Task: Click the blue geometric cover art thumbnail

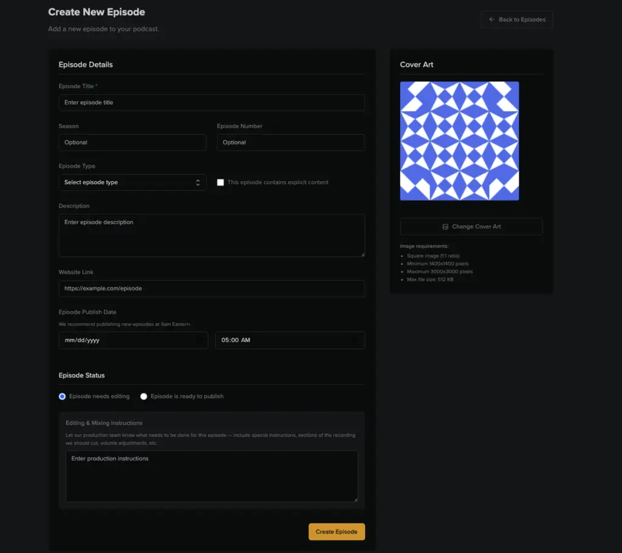Action: coord(459,141)
